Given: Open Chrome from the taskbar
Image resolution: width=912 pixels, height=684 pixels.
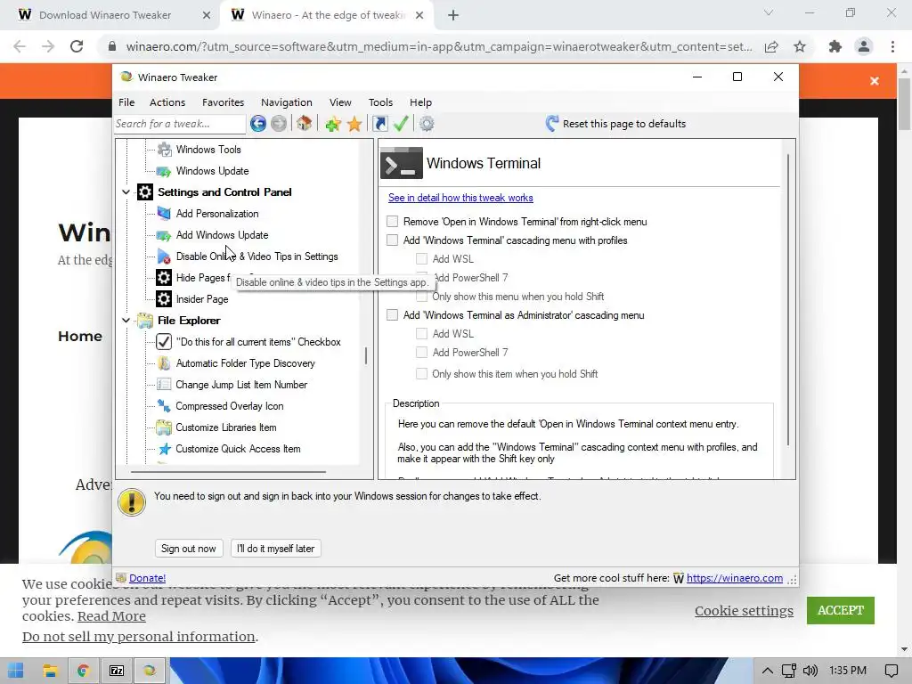Looking at the screenshot, I should click(x=83, y=671).
